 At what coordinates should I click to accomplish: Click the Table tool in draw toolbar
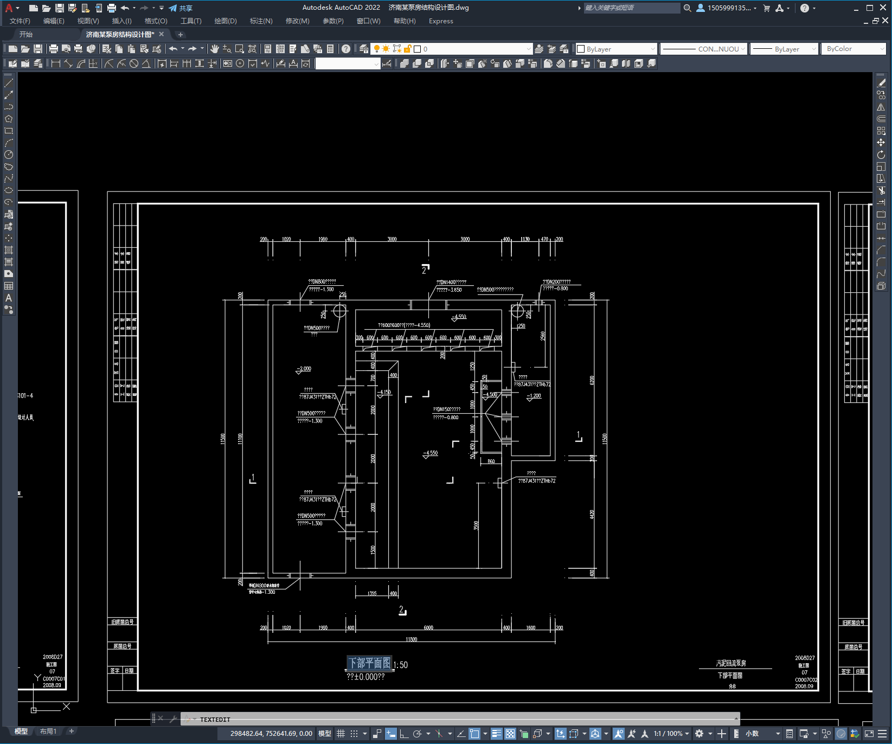click(x=9, y=286)
